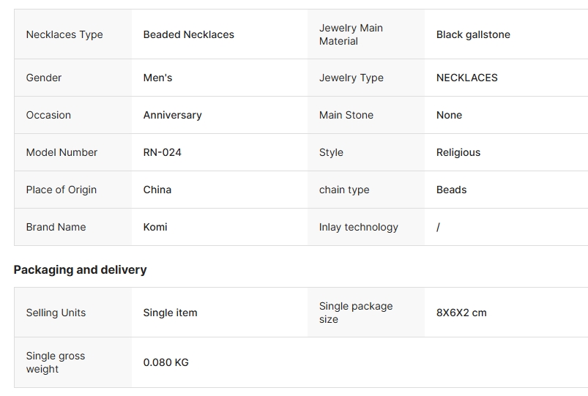The image size is (588, 396).
Task: Select the Komi brand name
Action: pos(155,227)
